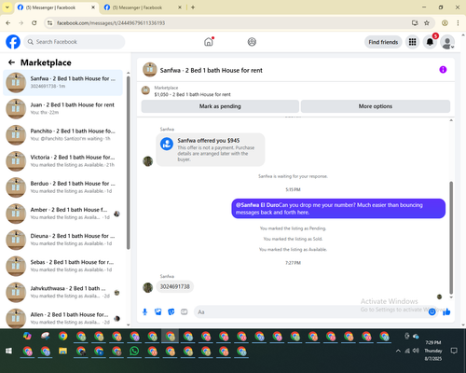
Task: Open the Windows Start menu
Action: pos(8,351)
